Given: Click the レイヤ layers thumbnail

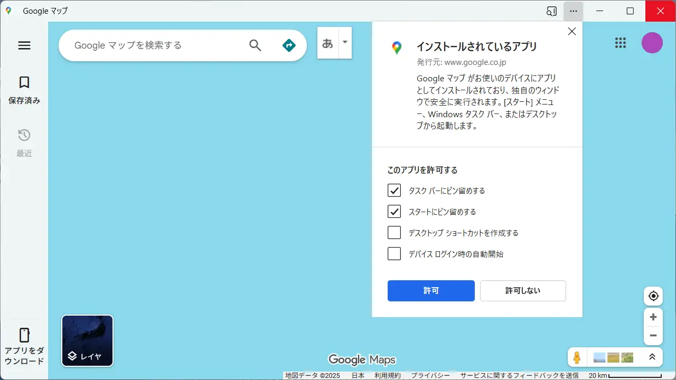Looking at the screenshot, I should click(88, 341).
